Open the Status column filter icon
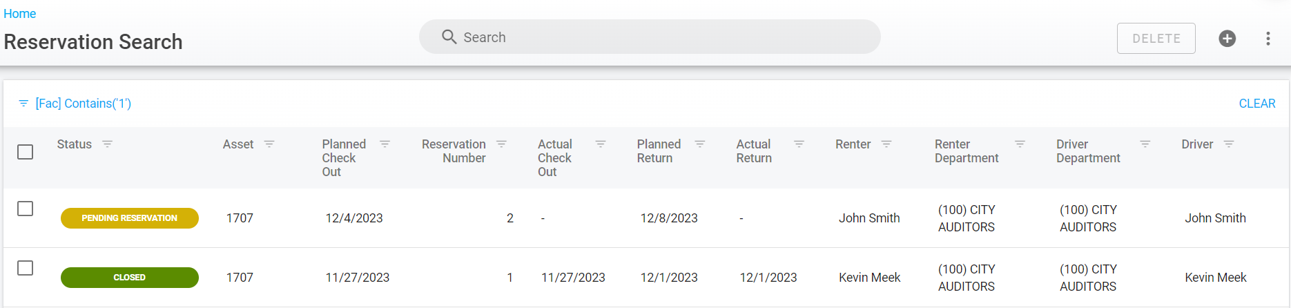The image size is (1291, 308). 107,144
